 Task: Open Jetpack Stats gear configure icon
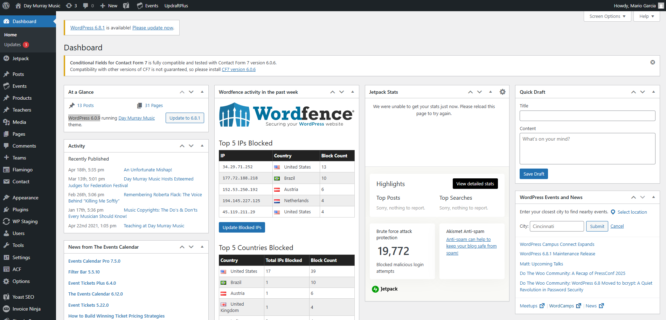click(502, 92)
